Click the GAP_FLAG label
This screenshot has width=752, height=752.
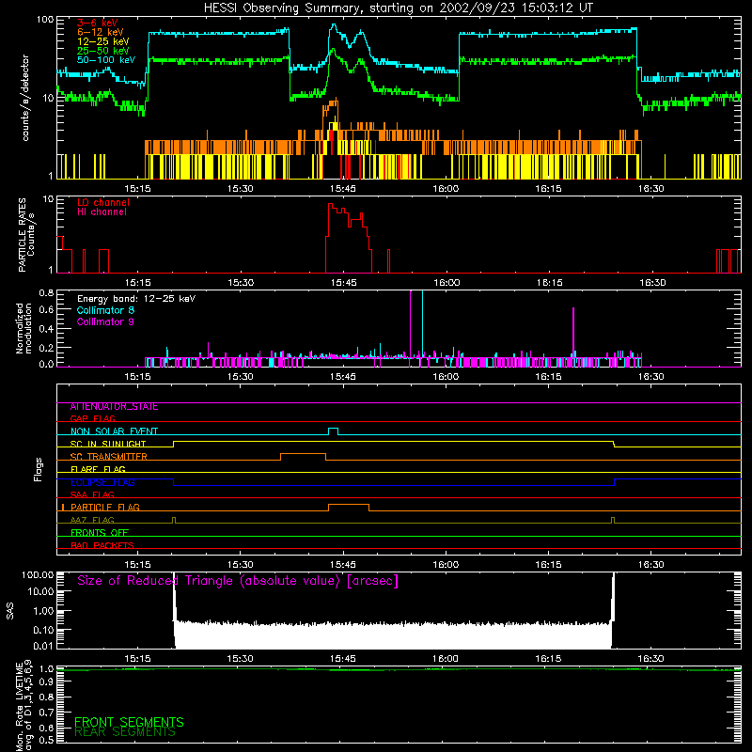[x=92, y=419]
